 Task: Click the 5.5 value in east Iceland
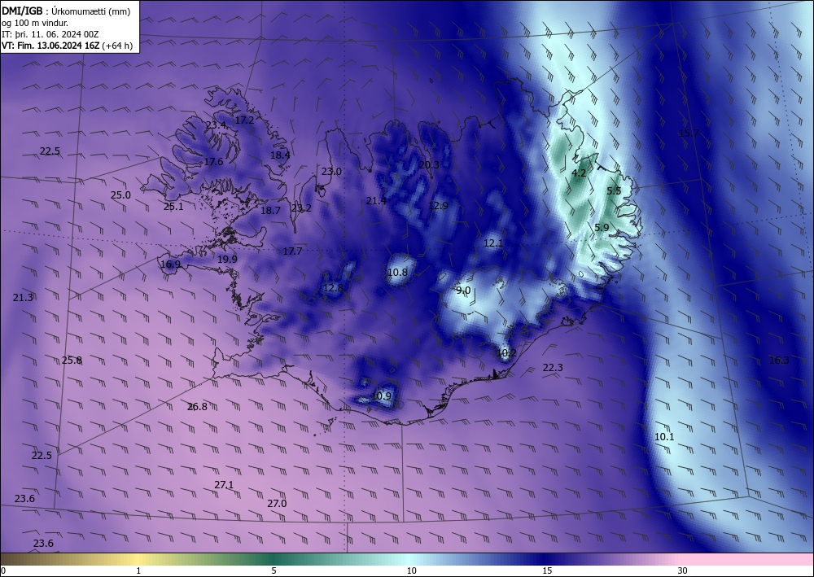[x=614, y=190]
